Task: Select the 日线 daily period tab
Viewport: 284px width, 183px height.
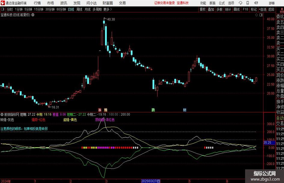Action: pos(71,9)
